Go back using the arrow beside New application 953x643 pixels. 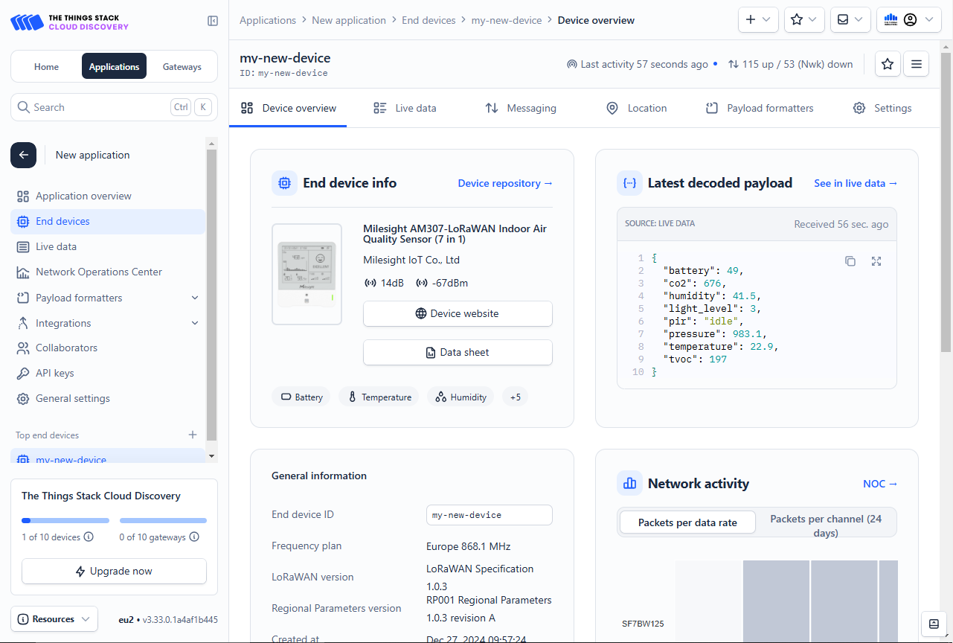pos(23,155)
